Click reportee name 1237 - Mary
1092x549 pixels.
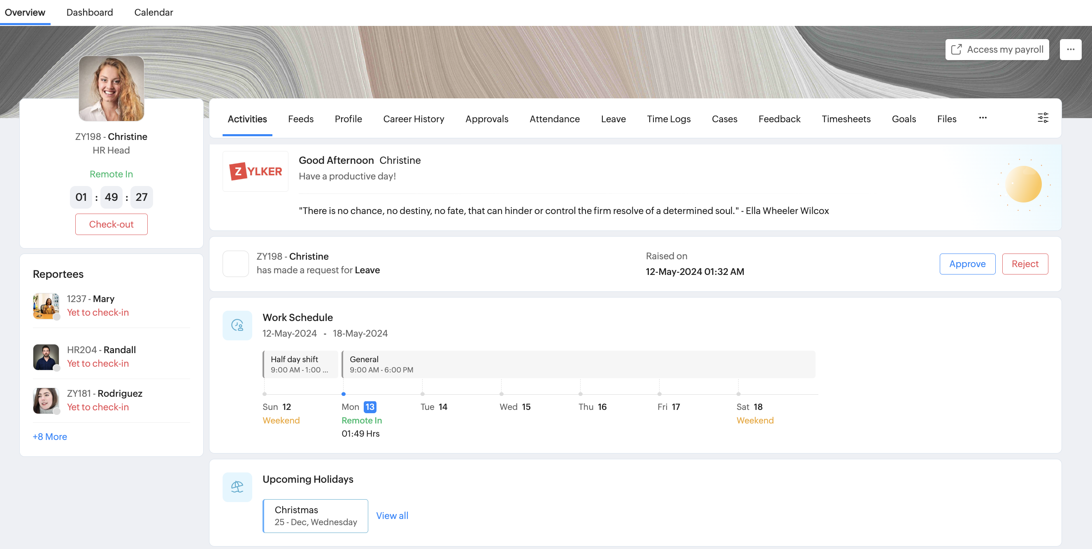[91, 299]
